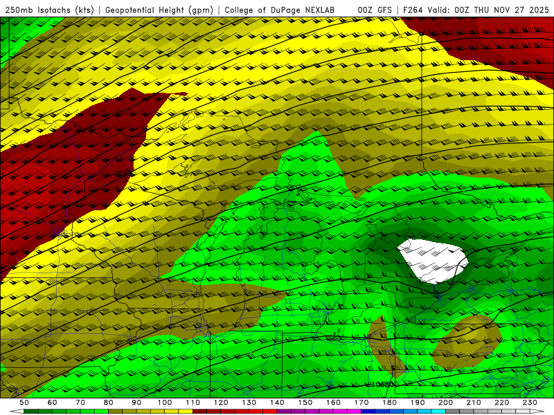The width and height of the screenshot is (554, 415).
Task: Click the colorbar value 210
Action: point(474,403)
